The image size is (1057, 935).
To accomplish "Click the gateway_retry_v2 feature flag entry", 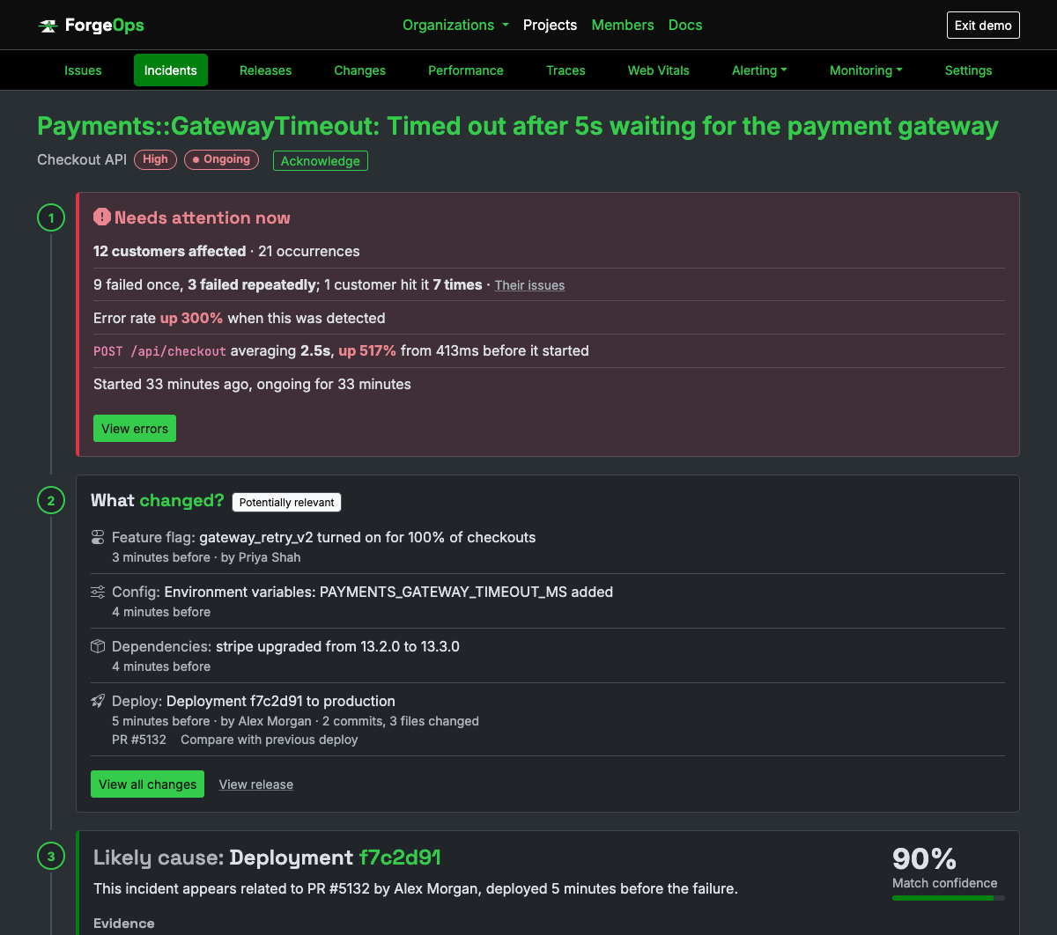I will (367, 537).
